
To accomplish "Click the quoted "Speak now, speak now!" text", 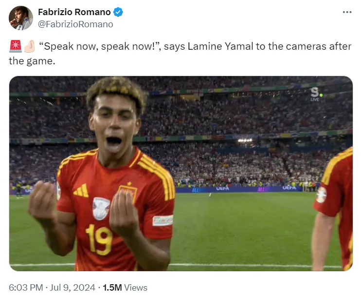I will coord(100,46).
